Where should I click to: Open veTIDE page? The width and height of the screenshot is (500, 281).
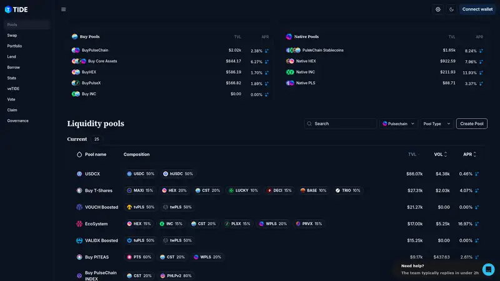tap(13, 89)
